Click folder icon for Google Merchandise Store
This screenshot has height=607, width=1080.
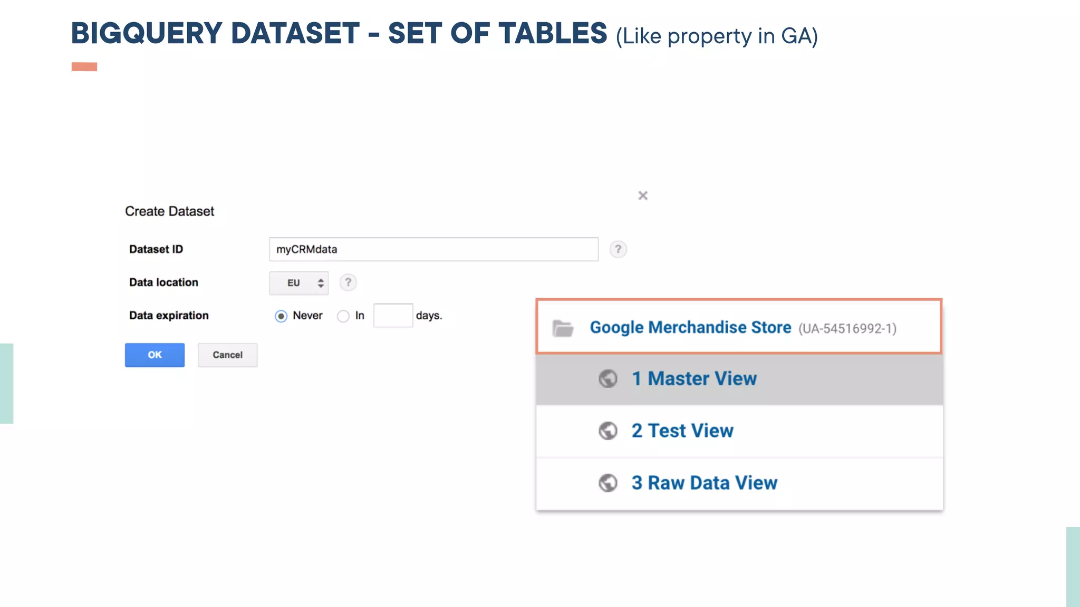[x=563, y=328]
